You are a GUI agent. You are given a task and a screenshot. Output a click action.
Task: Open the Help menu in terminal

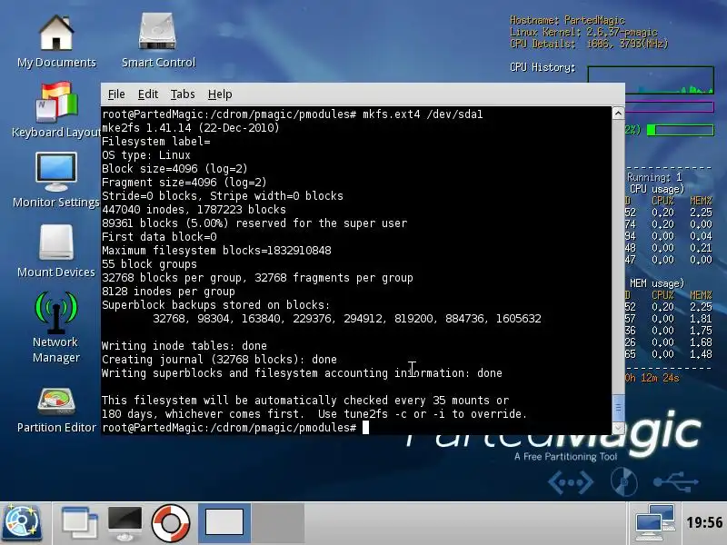(x=220, y=94)
